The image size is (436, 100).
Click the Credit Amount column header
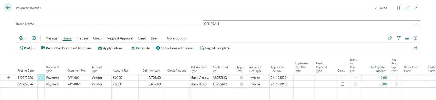point(177,70)
